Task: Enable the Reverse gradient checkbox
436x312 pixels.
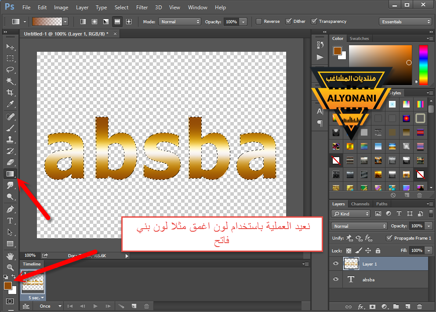Action: (259, 22)
